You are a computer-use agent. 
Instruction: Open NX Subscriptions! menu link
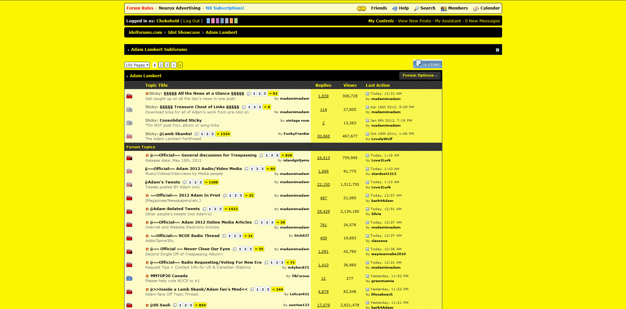pos(225,8)
